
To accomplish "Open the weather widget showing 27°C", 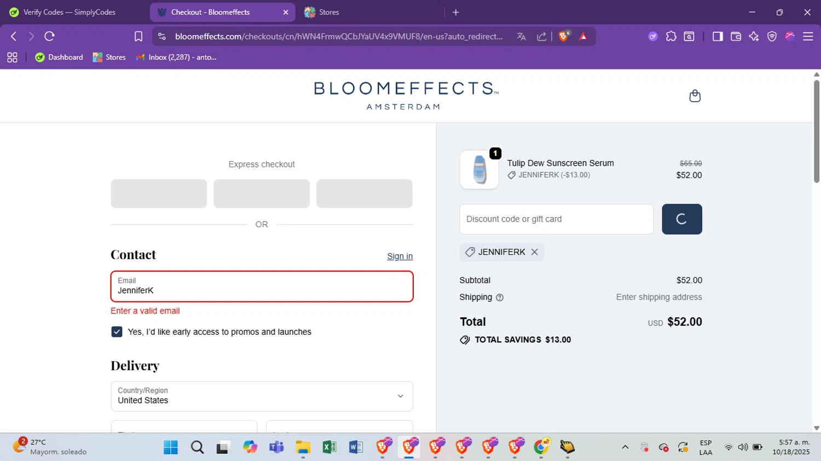I will coord(49,447).
